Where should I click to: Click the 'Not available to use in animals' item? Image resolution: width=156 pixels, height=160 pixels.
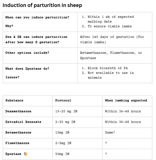(x=111, y=75)
